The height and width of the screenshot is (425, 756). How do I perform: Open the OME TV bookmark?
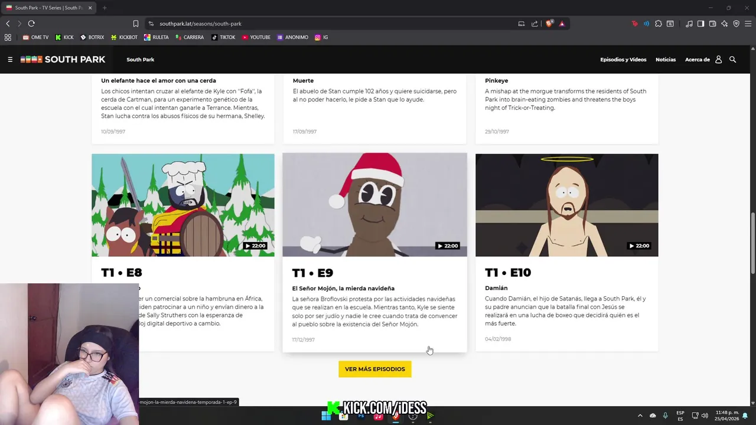(35, 37)
